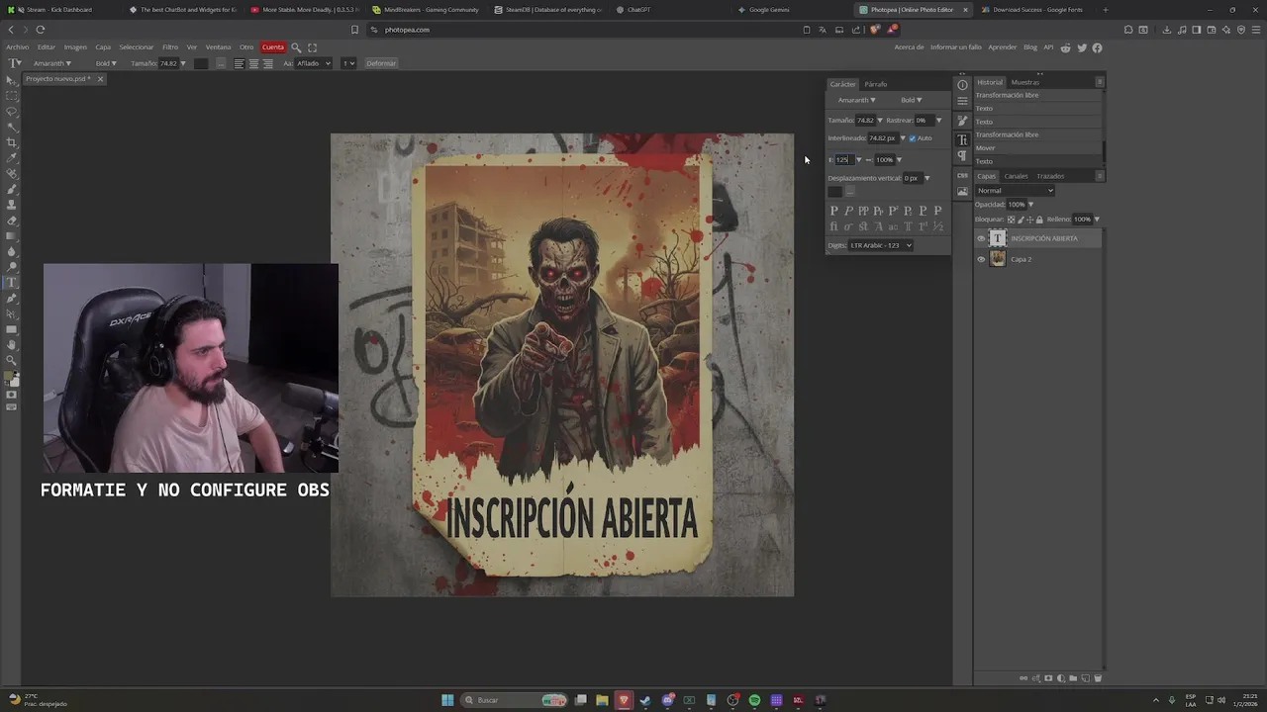This screenshot has height=712, width=1267.
Task: Open the info panel icon in the side strip
Action: click(x=962, y=85)
